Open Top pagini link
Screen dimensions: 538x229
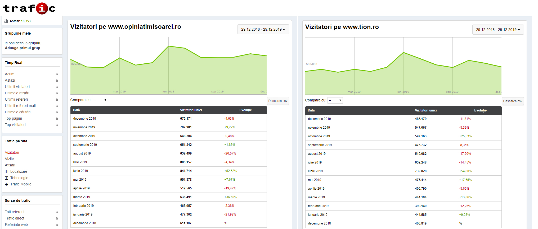(x=13, y=118)
